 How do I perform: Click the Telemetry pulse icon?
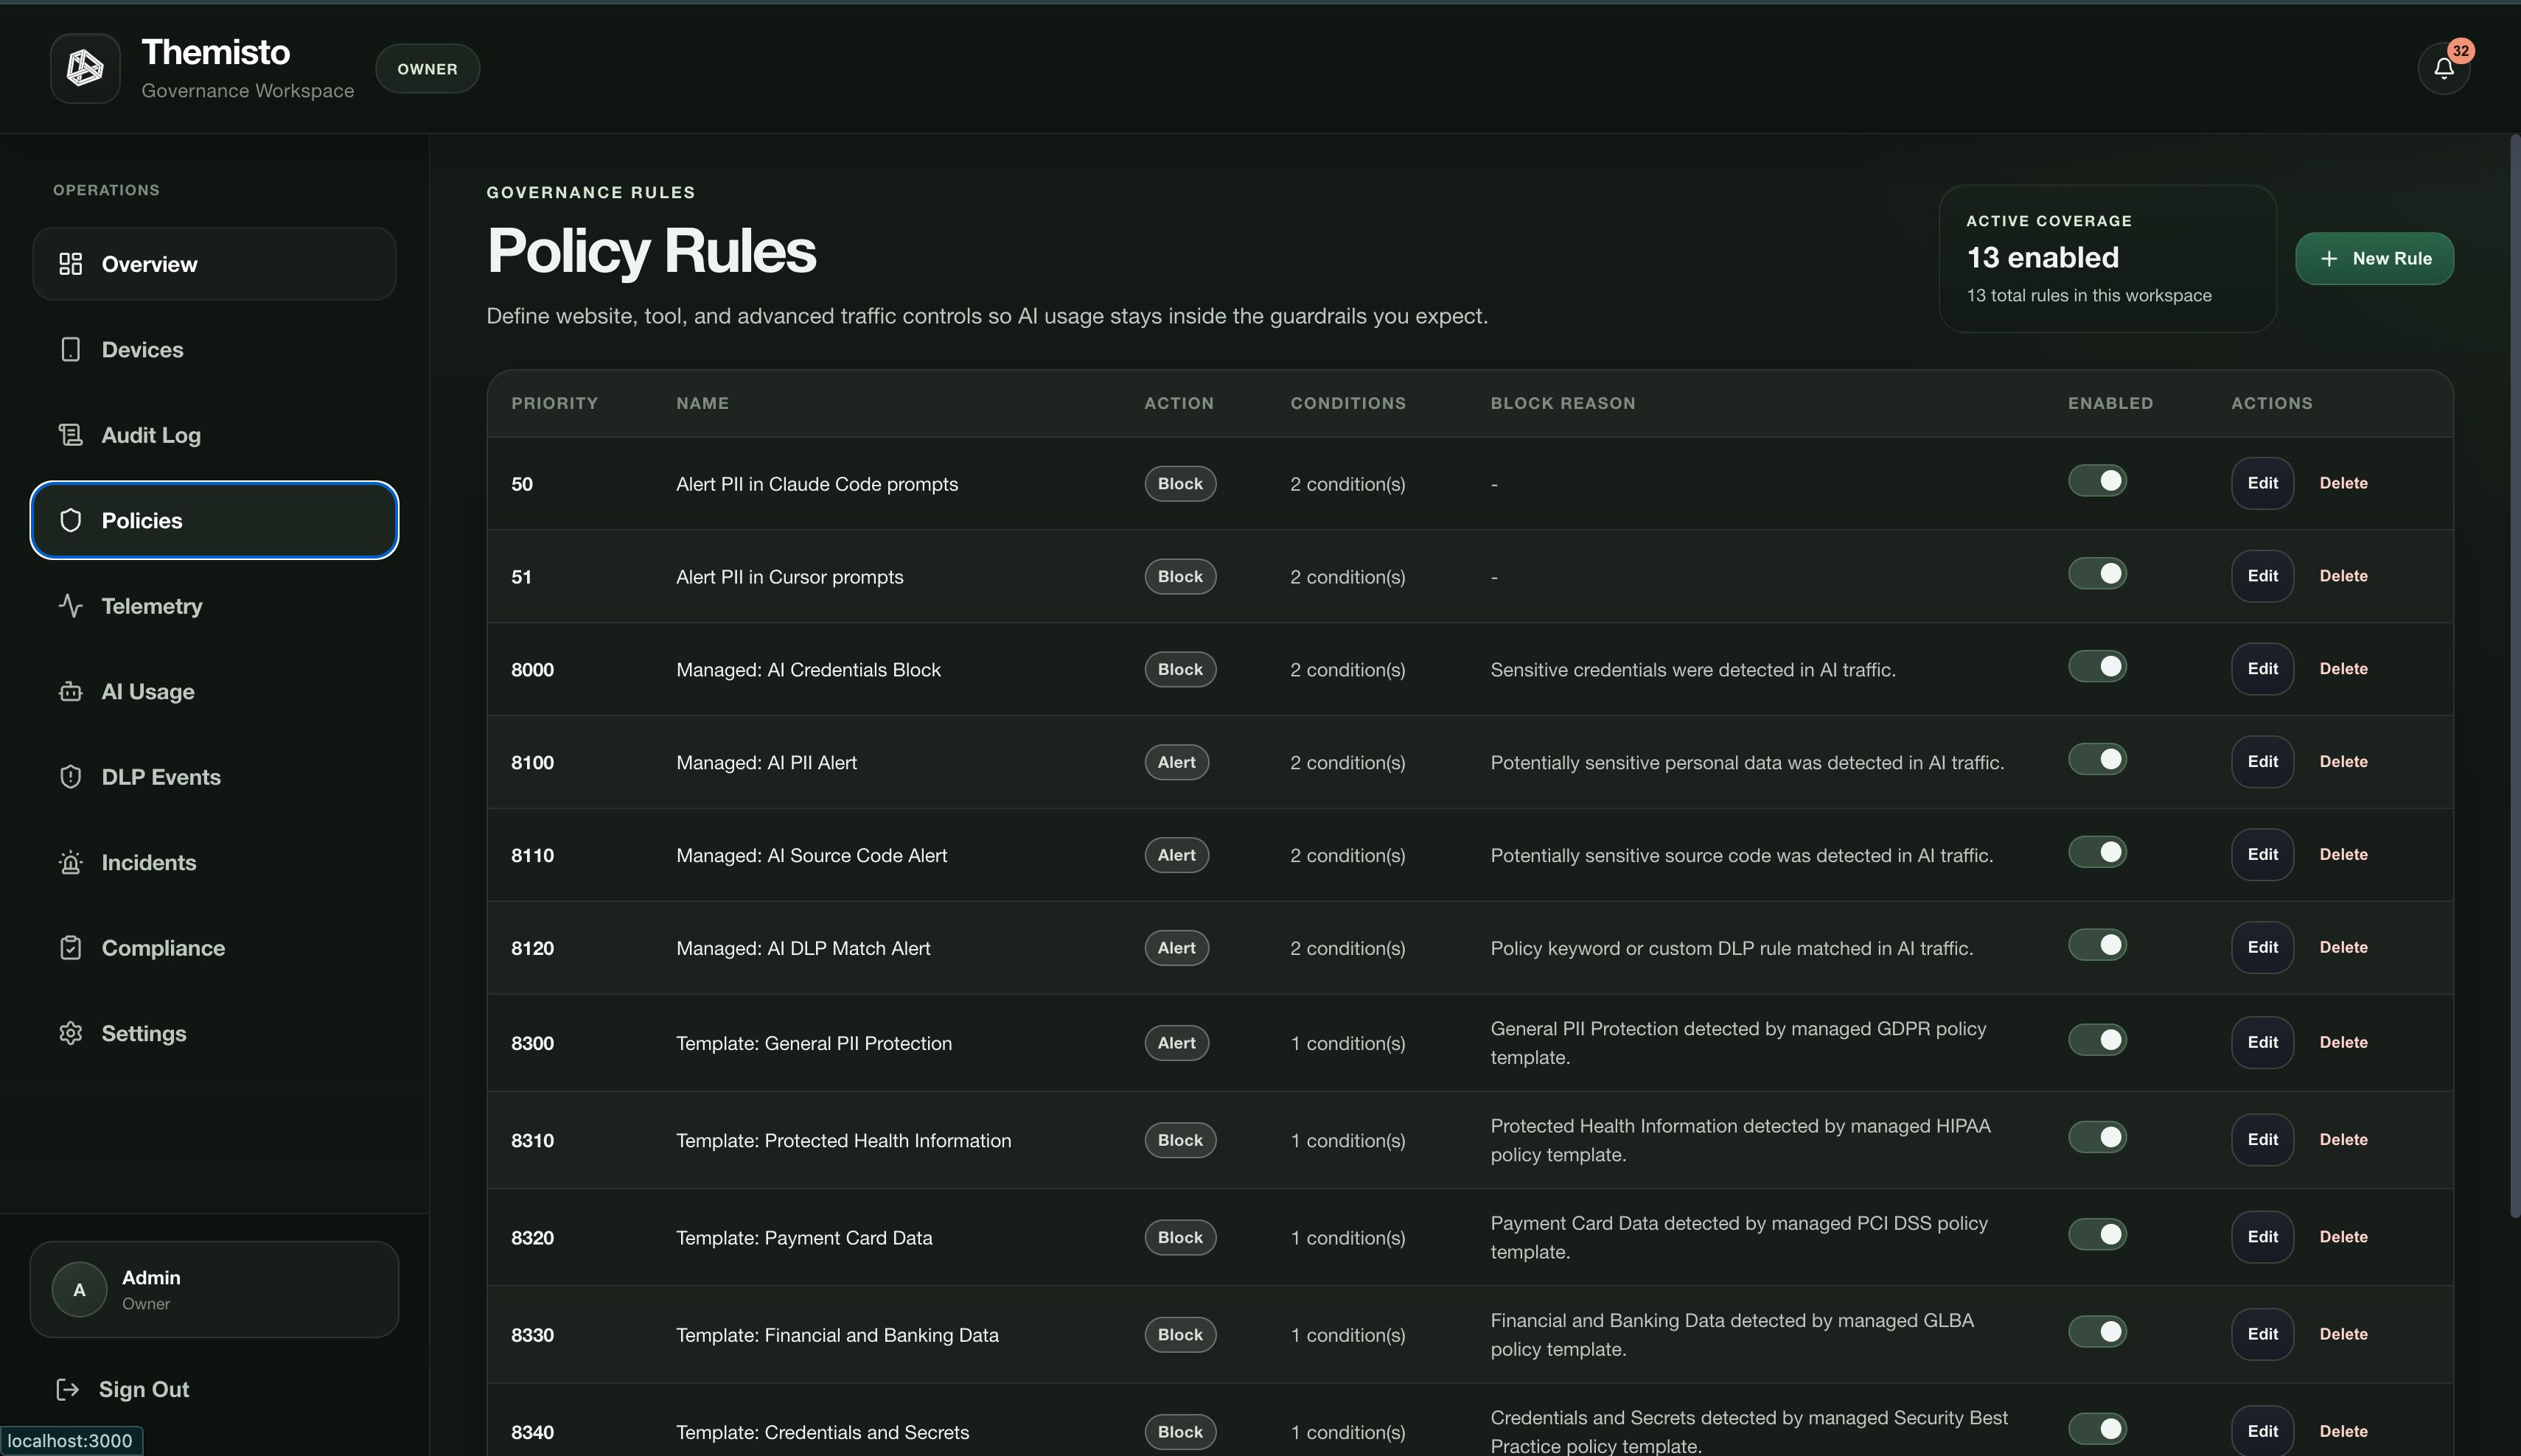point(70,606)
